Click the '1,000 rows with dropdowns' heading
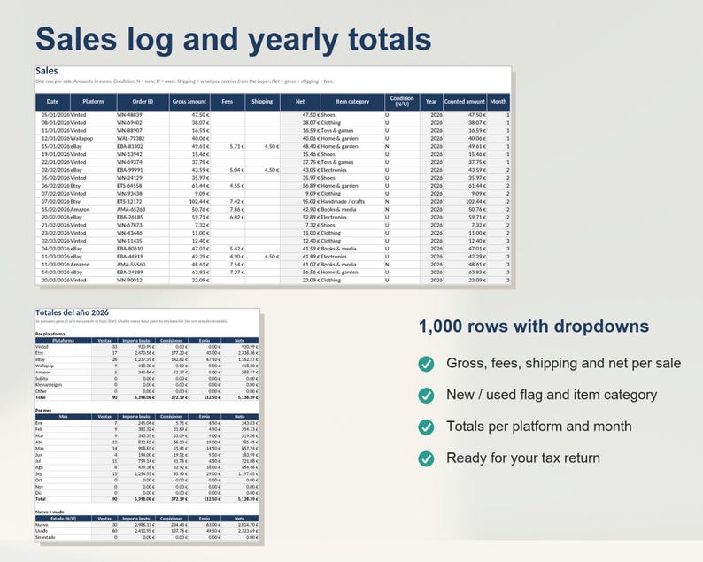The image size is (703, 562). click(534, 327)
